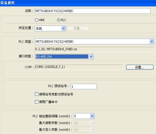Click the address interval value 5
This screenshot has height=134, width=156.
82,116
